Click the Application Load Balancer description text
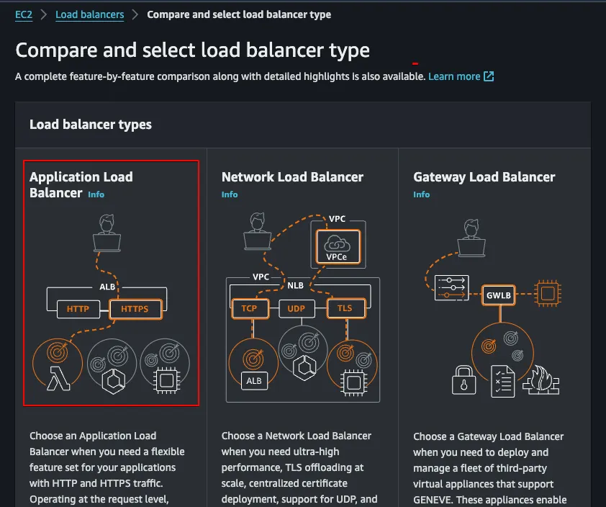This screenshot has height=507, width=606. point(107,467)
